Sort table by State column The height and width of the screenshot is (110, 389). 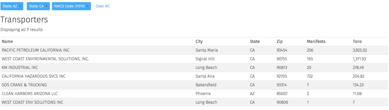click(x=255, y=41)
